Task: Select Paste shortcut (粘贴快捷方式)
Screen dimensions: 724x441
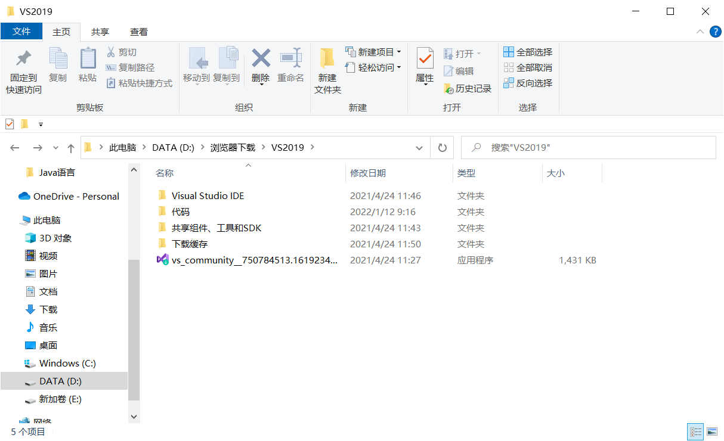Action: (139, 83)
